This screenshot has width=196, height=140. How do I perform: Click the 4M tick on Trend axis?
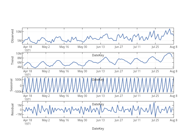coord(18,67)
